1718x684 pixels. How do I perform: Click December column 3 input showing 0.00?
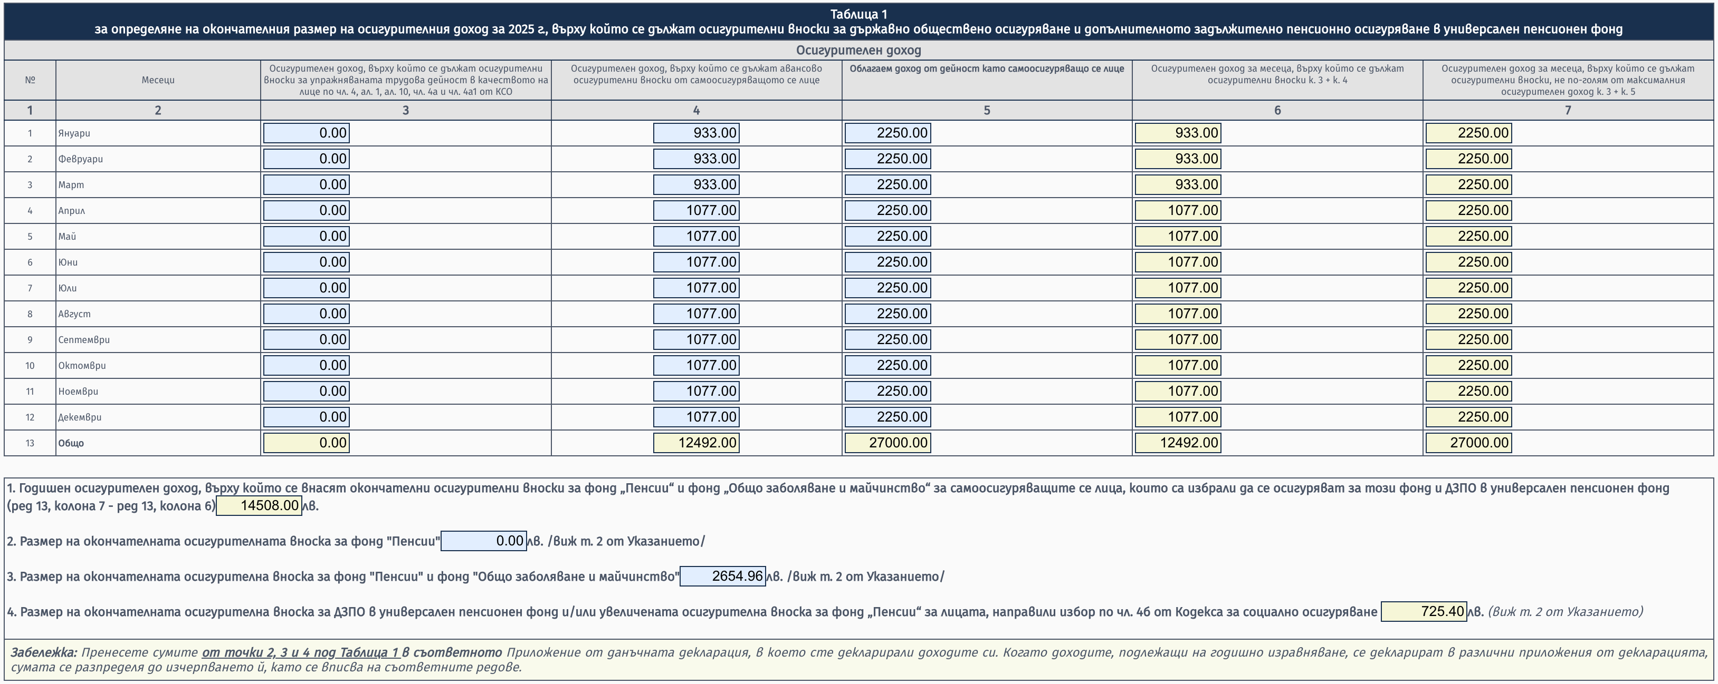(306, 417)
